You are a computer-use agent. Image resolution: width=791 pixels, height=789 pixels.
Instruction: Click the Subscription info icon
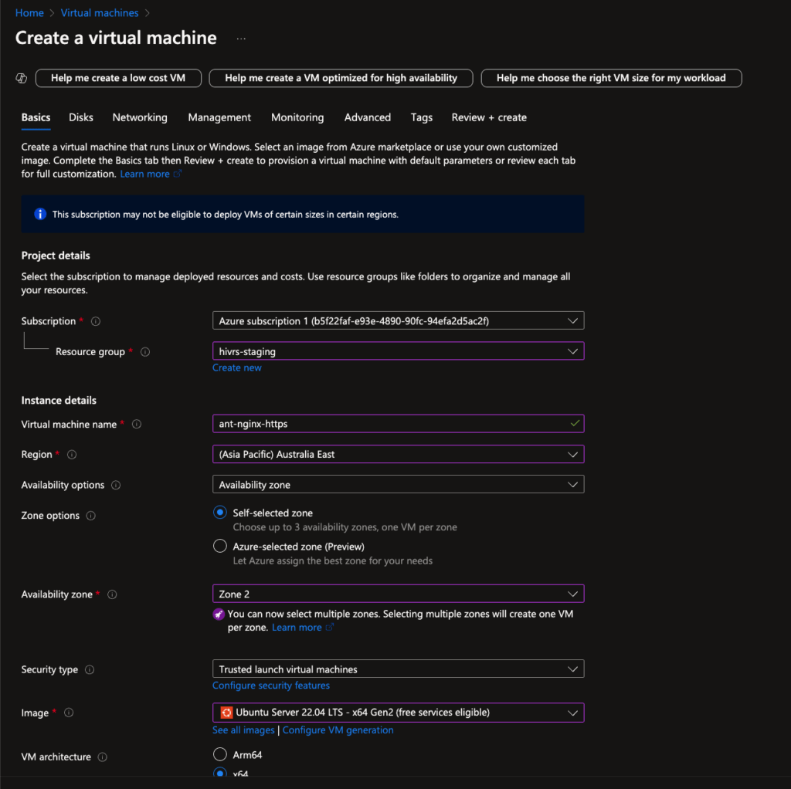(x=95, y=321)
